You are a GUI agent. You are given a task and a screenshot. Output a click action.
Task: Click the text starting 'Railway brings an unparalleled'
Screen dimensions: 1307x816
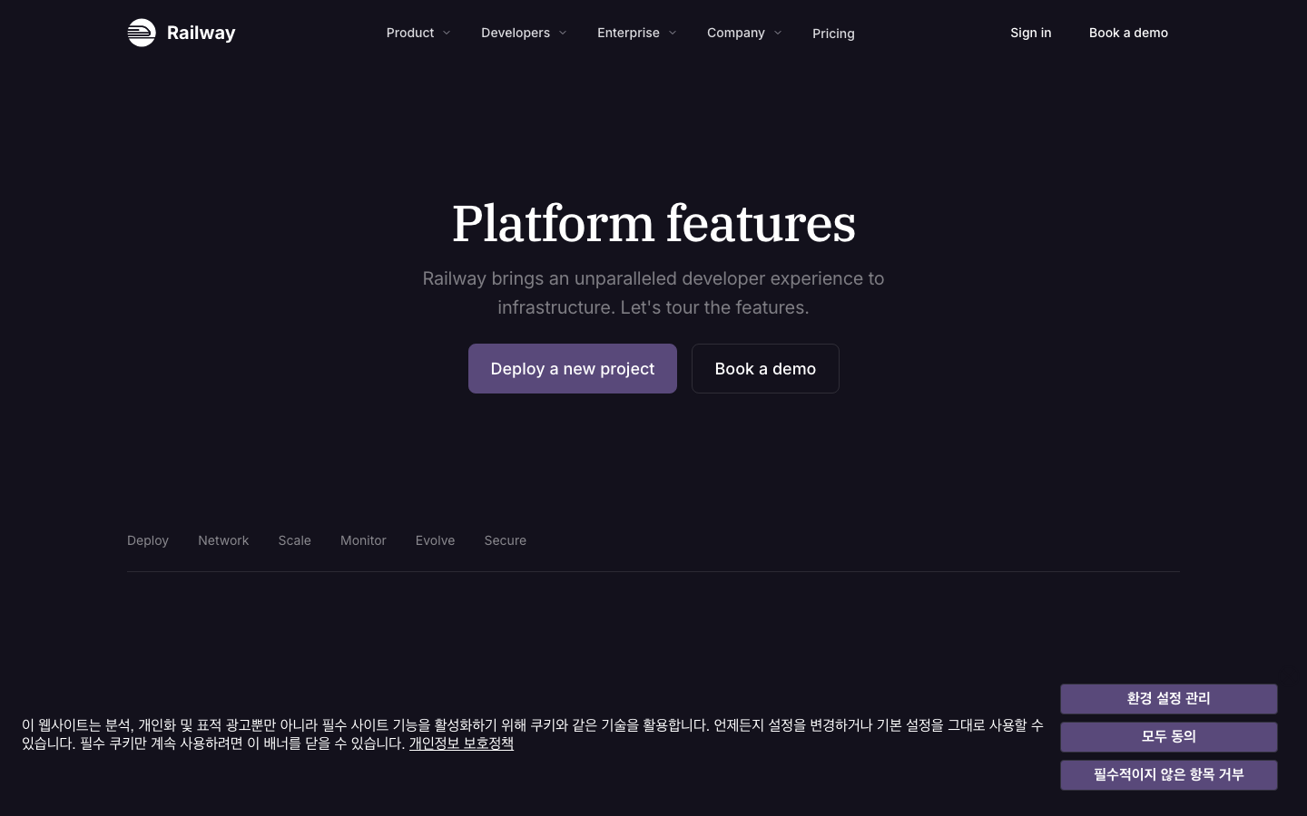pyautogui.click(x=653, y=293)
